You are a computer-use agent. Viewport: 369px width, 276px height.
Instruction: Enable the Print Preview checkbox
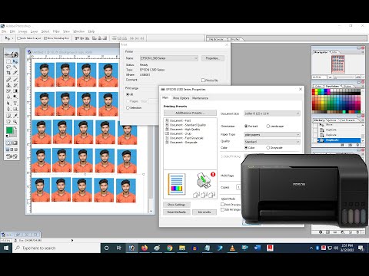[x=223, y=205]
